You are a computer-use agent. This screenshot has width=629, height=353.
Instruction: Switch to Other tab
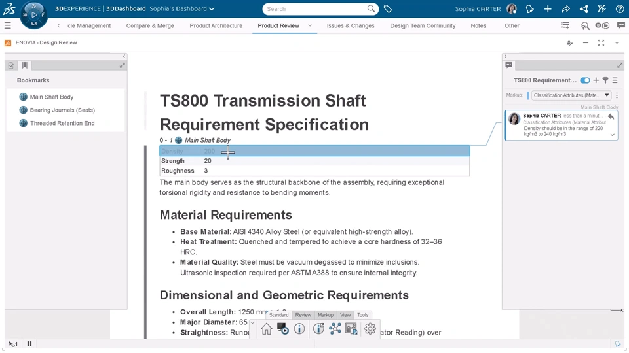click(x=512, y=25)
